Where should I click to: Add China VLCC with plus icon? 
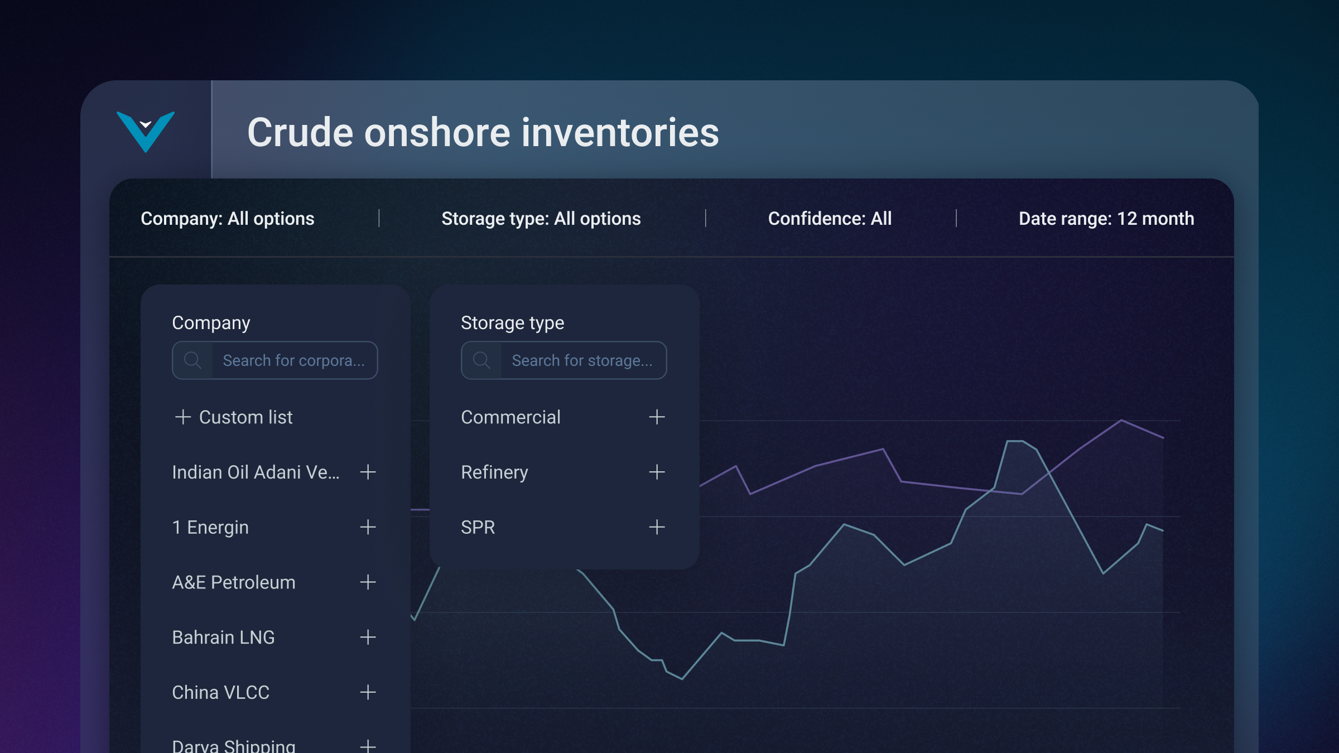(x=368, y=692)
